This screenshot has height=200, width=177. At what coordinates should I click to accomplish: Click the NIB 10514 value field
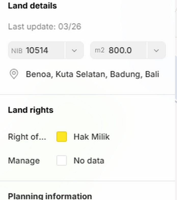click(x=37, y=50)
